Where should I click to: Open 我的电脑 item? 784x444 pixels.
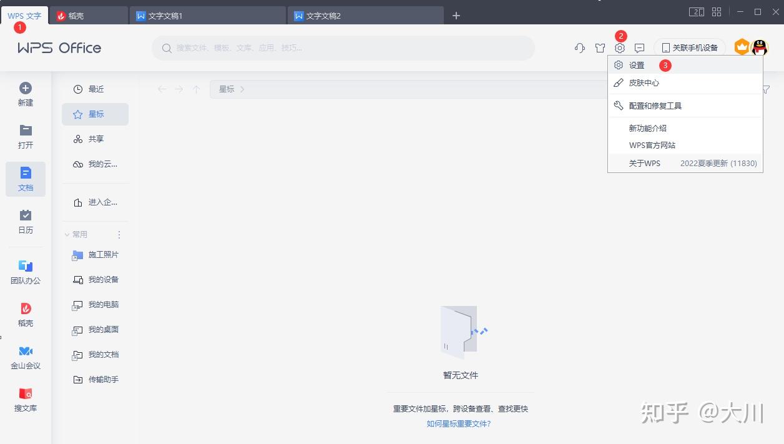click(95, 305)
